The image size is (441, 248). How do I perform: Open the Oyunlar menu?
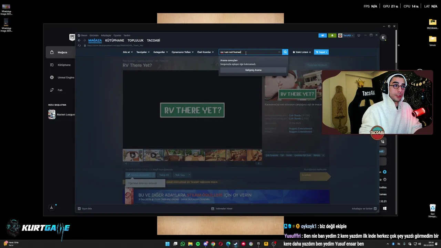[x=117, y=35]
